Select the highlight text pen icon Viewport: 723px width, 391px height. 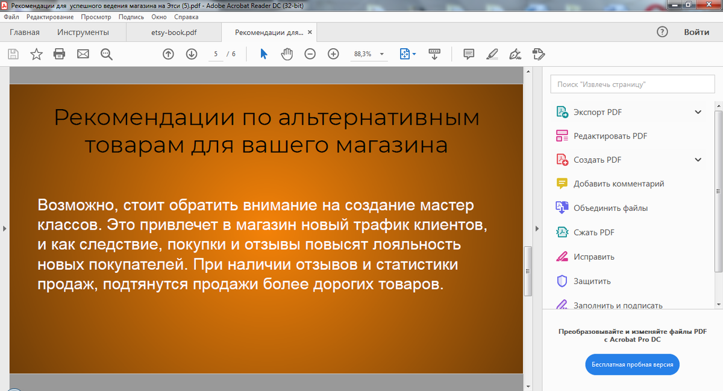pyautogui.click(x=492, y=54)
